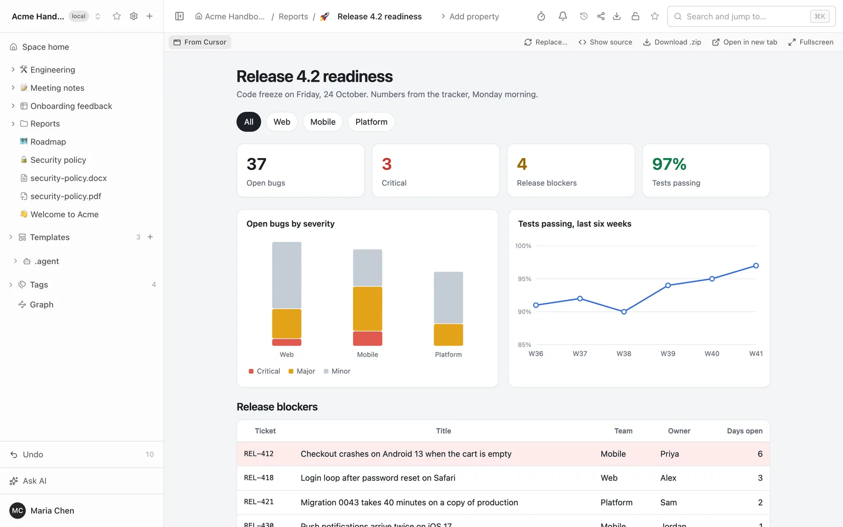Sort by Days open column header
Viewport: 843px width, 527px height.
point(744,431)
